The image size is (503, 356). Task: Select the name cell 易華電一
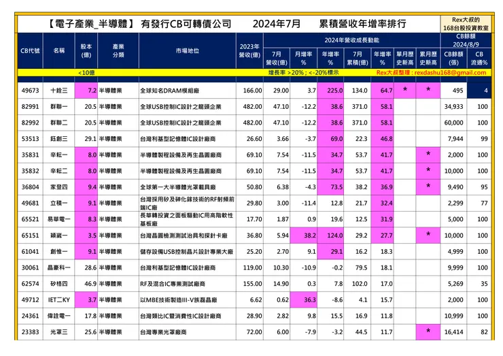coord(59,219)
